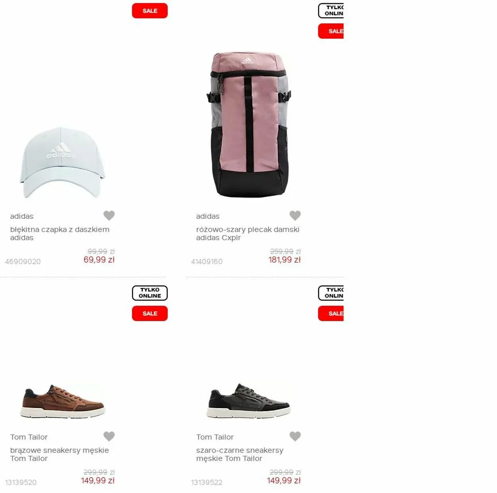497x493 pixels.
Task: Click TYLKO ONLINE badge above brown sneakers
Action: click(x=150, y=293)
